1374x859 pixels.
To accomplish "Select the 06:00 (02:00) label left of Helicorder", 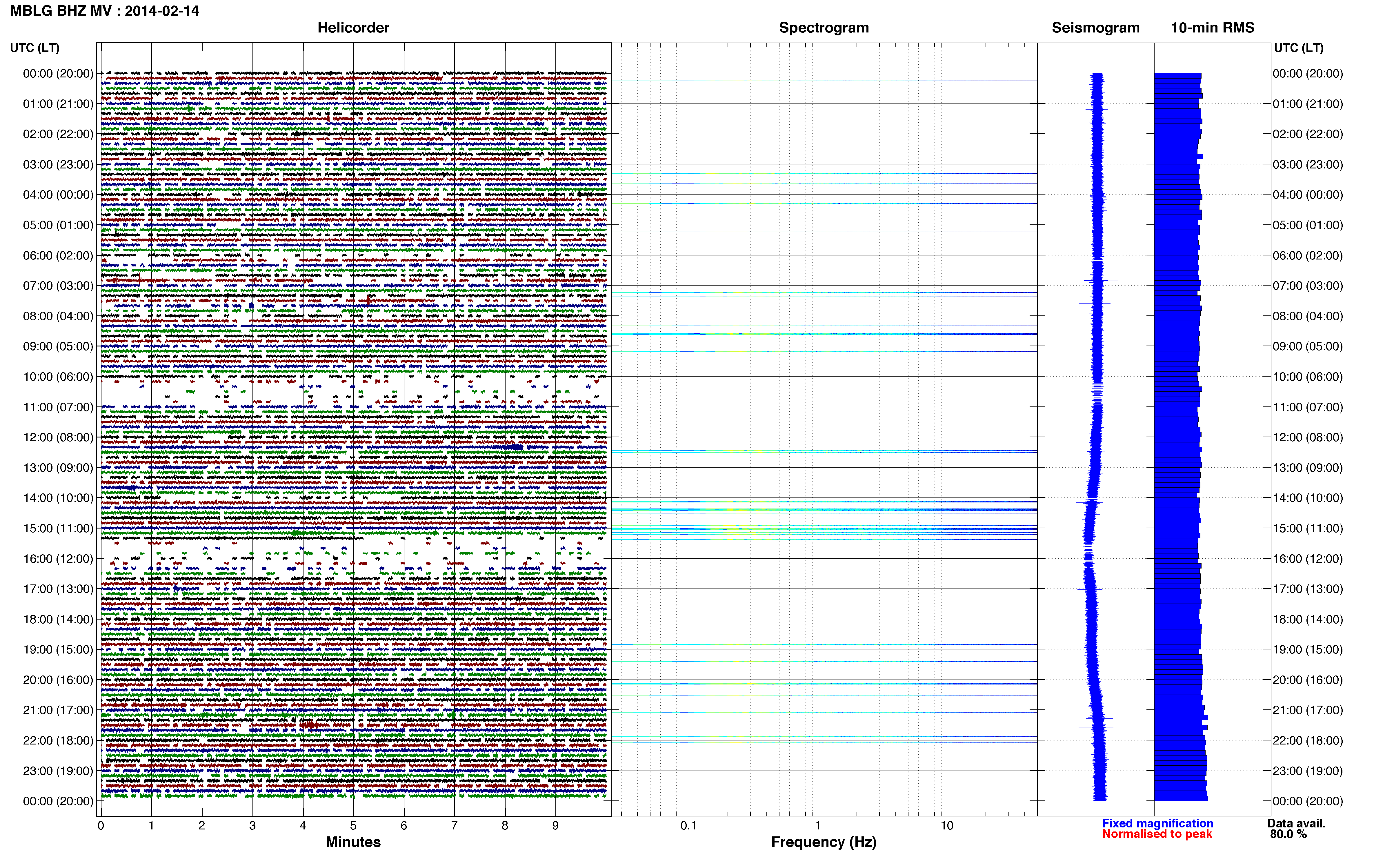I will 58,256.
